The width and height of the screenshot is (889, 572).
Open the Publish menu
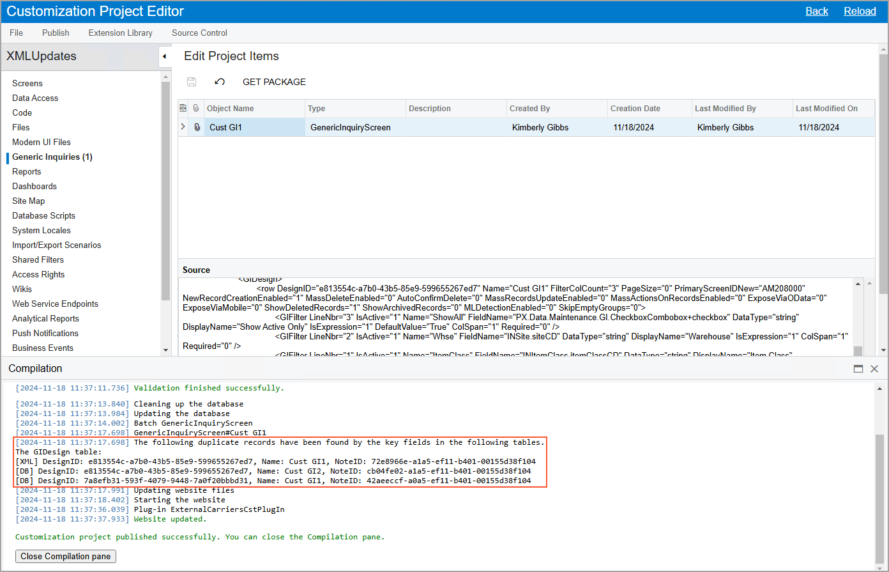(56, 33)
